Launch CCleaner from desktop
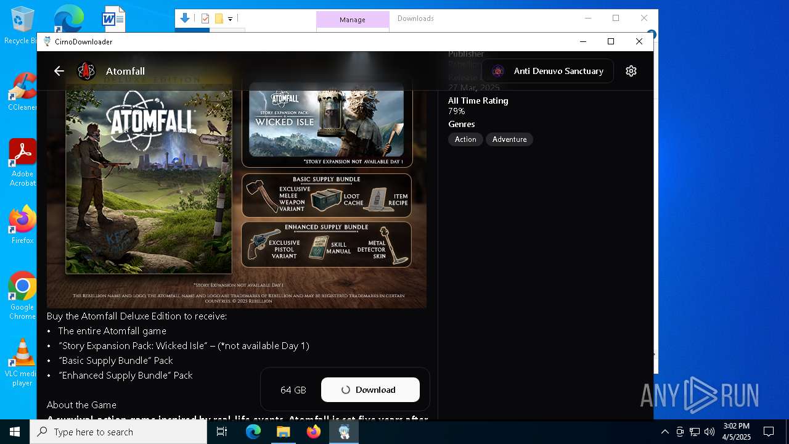The height and width of the screenshot is (444, 789). 22,92
